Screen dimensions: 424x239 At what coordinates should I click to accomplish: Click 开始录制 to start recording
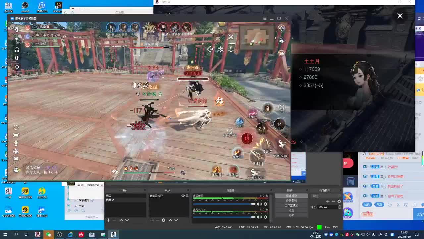291,200
